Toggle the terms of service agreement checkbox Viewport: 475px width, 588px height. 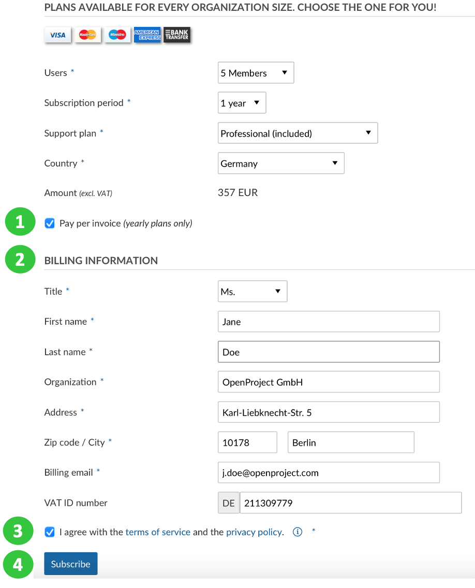pyautogui.click(x=50, y=532)
